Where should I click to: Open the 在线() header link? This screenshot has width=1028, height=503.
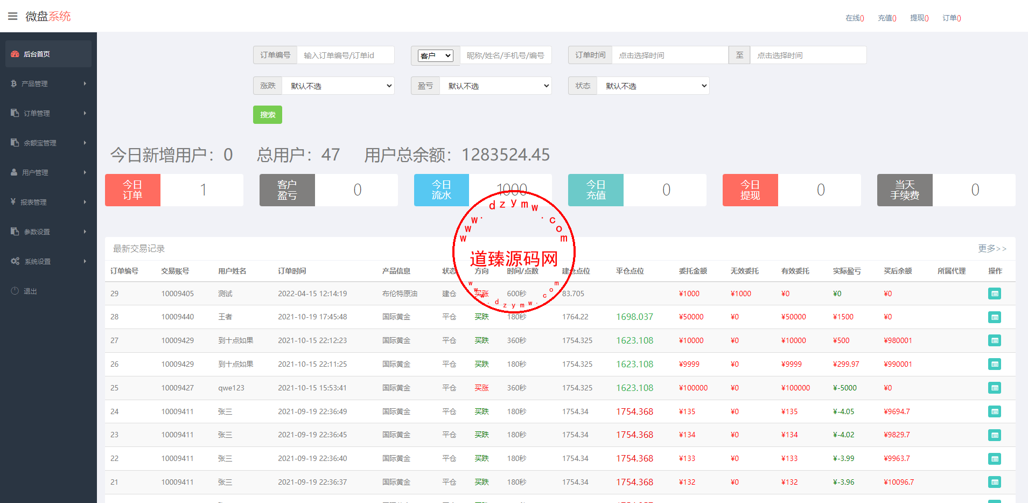click(x=855, y=18)
